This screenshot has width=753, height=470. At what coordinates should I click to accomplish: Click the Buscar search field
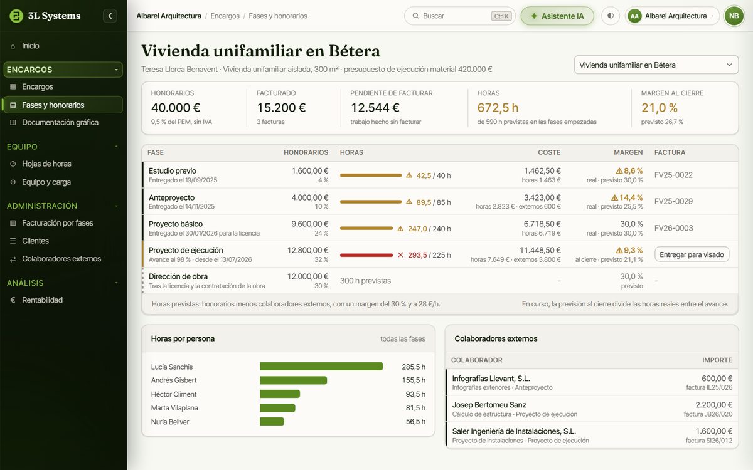[x=459, y=16]
